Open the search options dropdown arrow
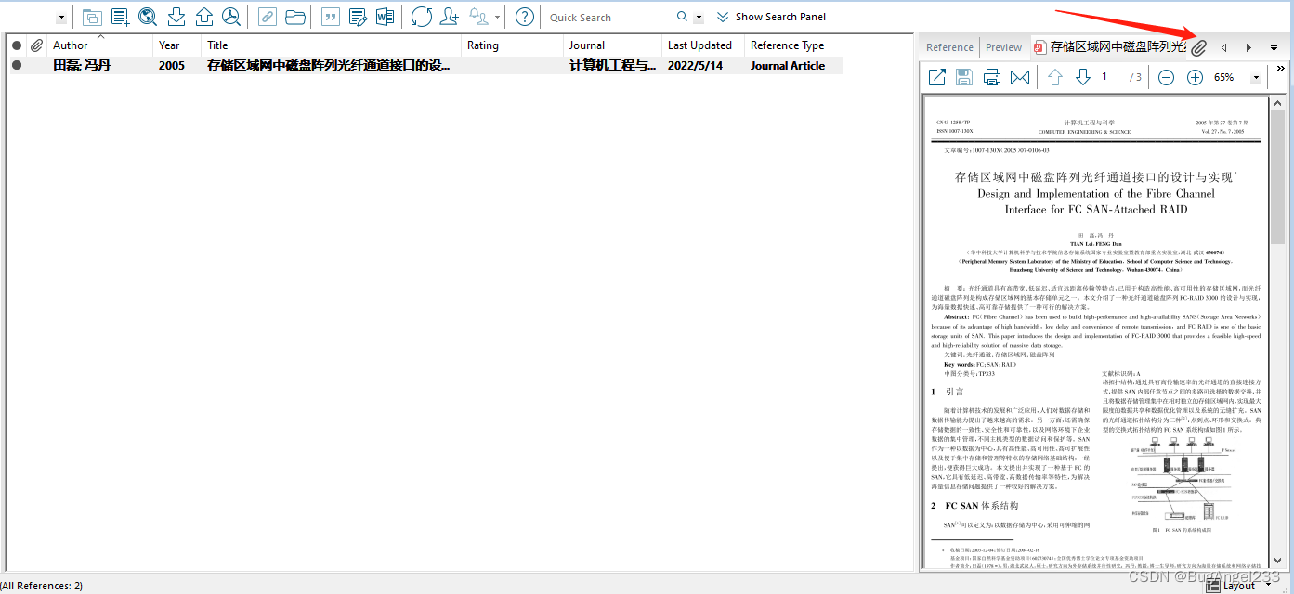This screenshot has height=594, width=1294. 699,17
